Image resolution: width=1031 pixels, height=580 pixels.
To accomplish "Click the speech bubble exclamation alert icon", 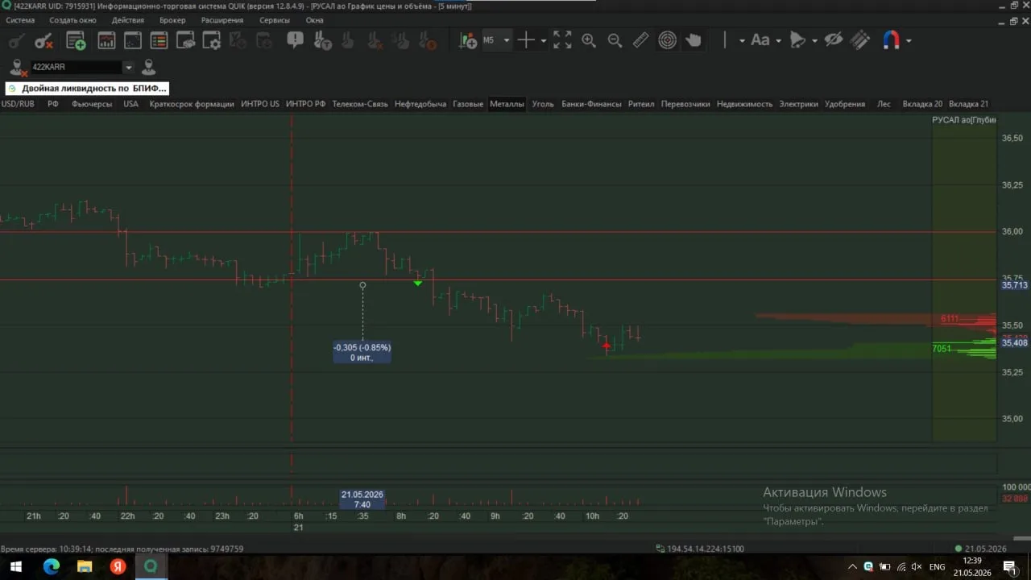I will [295, 39].
